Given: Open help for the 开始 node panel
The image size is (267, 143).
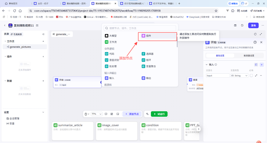Looking at the screenshot, I should (x=255, y=42).
